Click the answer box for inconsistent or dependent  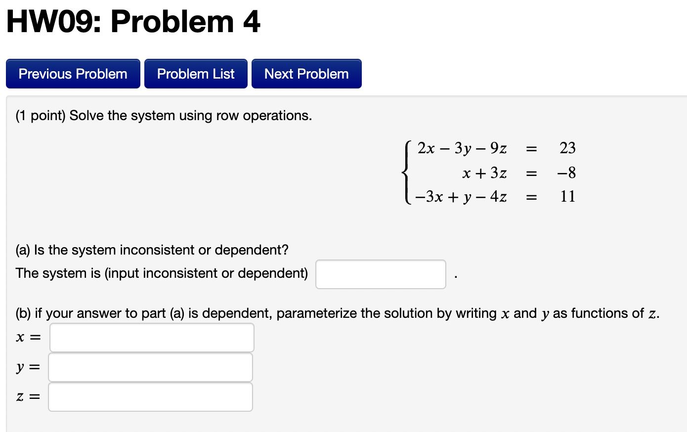[380, 274]
